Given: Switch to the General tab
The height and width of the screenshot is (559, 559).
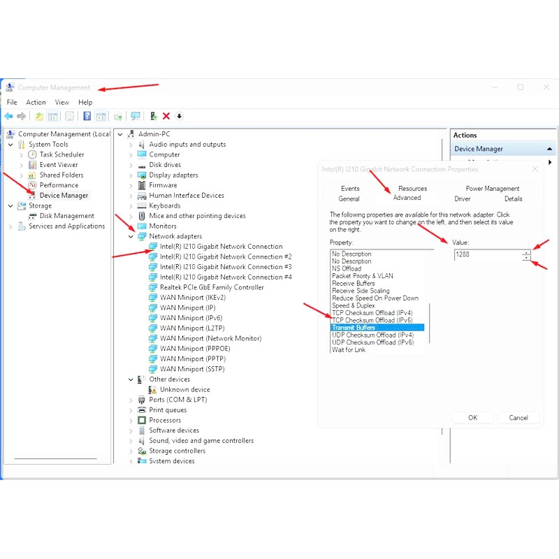Looking at the screenshot, I should click(x=349, y=199).
